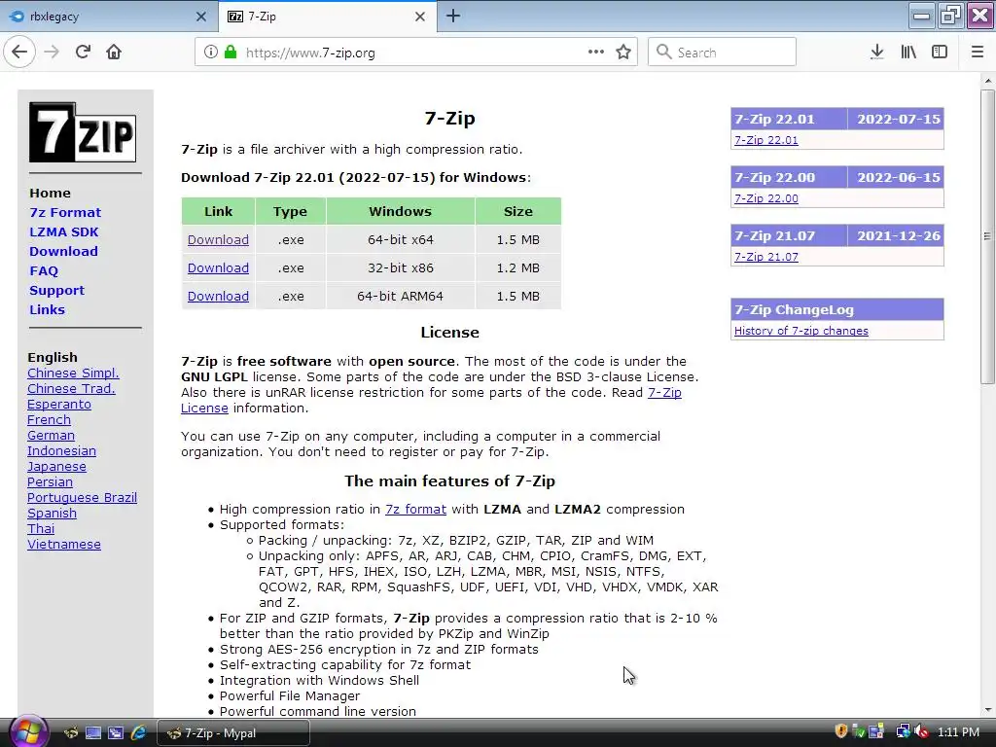Switch language to German
This screenshot has width=996, height=747.
coord(51,436)
